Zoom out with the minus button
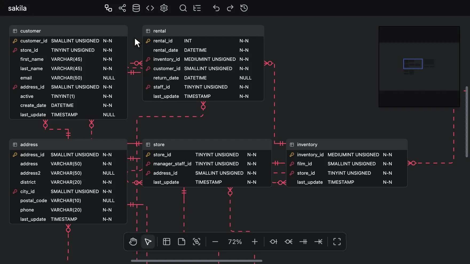The height and width of the screenshot is (264, 470). coord(215,242)
